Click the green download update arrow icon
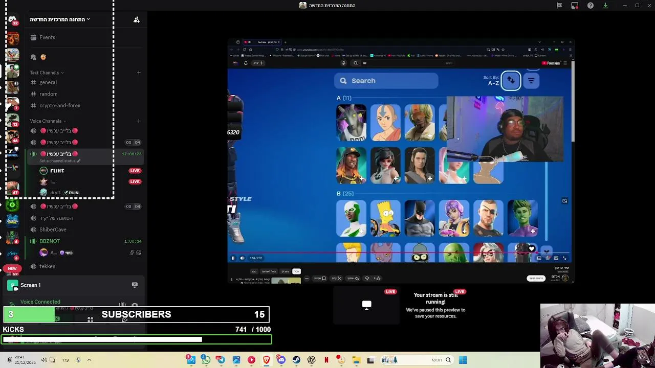The image size is (655, 368). 605,6
